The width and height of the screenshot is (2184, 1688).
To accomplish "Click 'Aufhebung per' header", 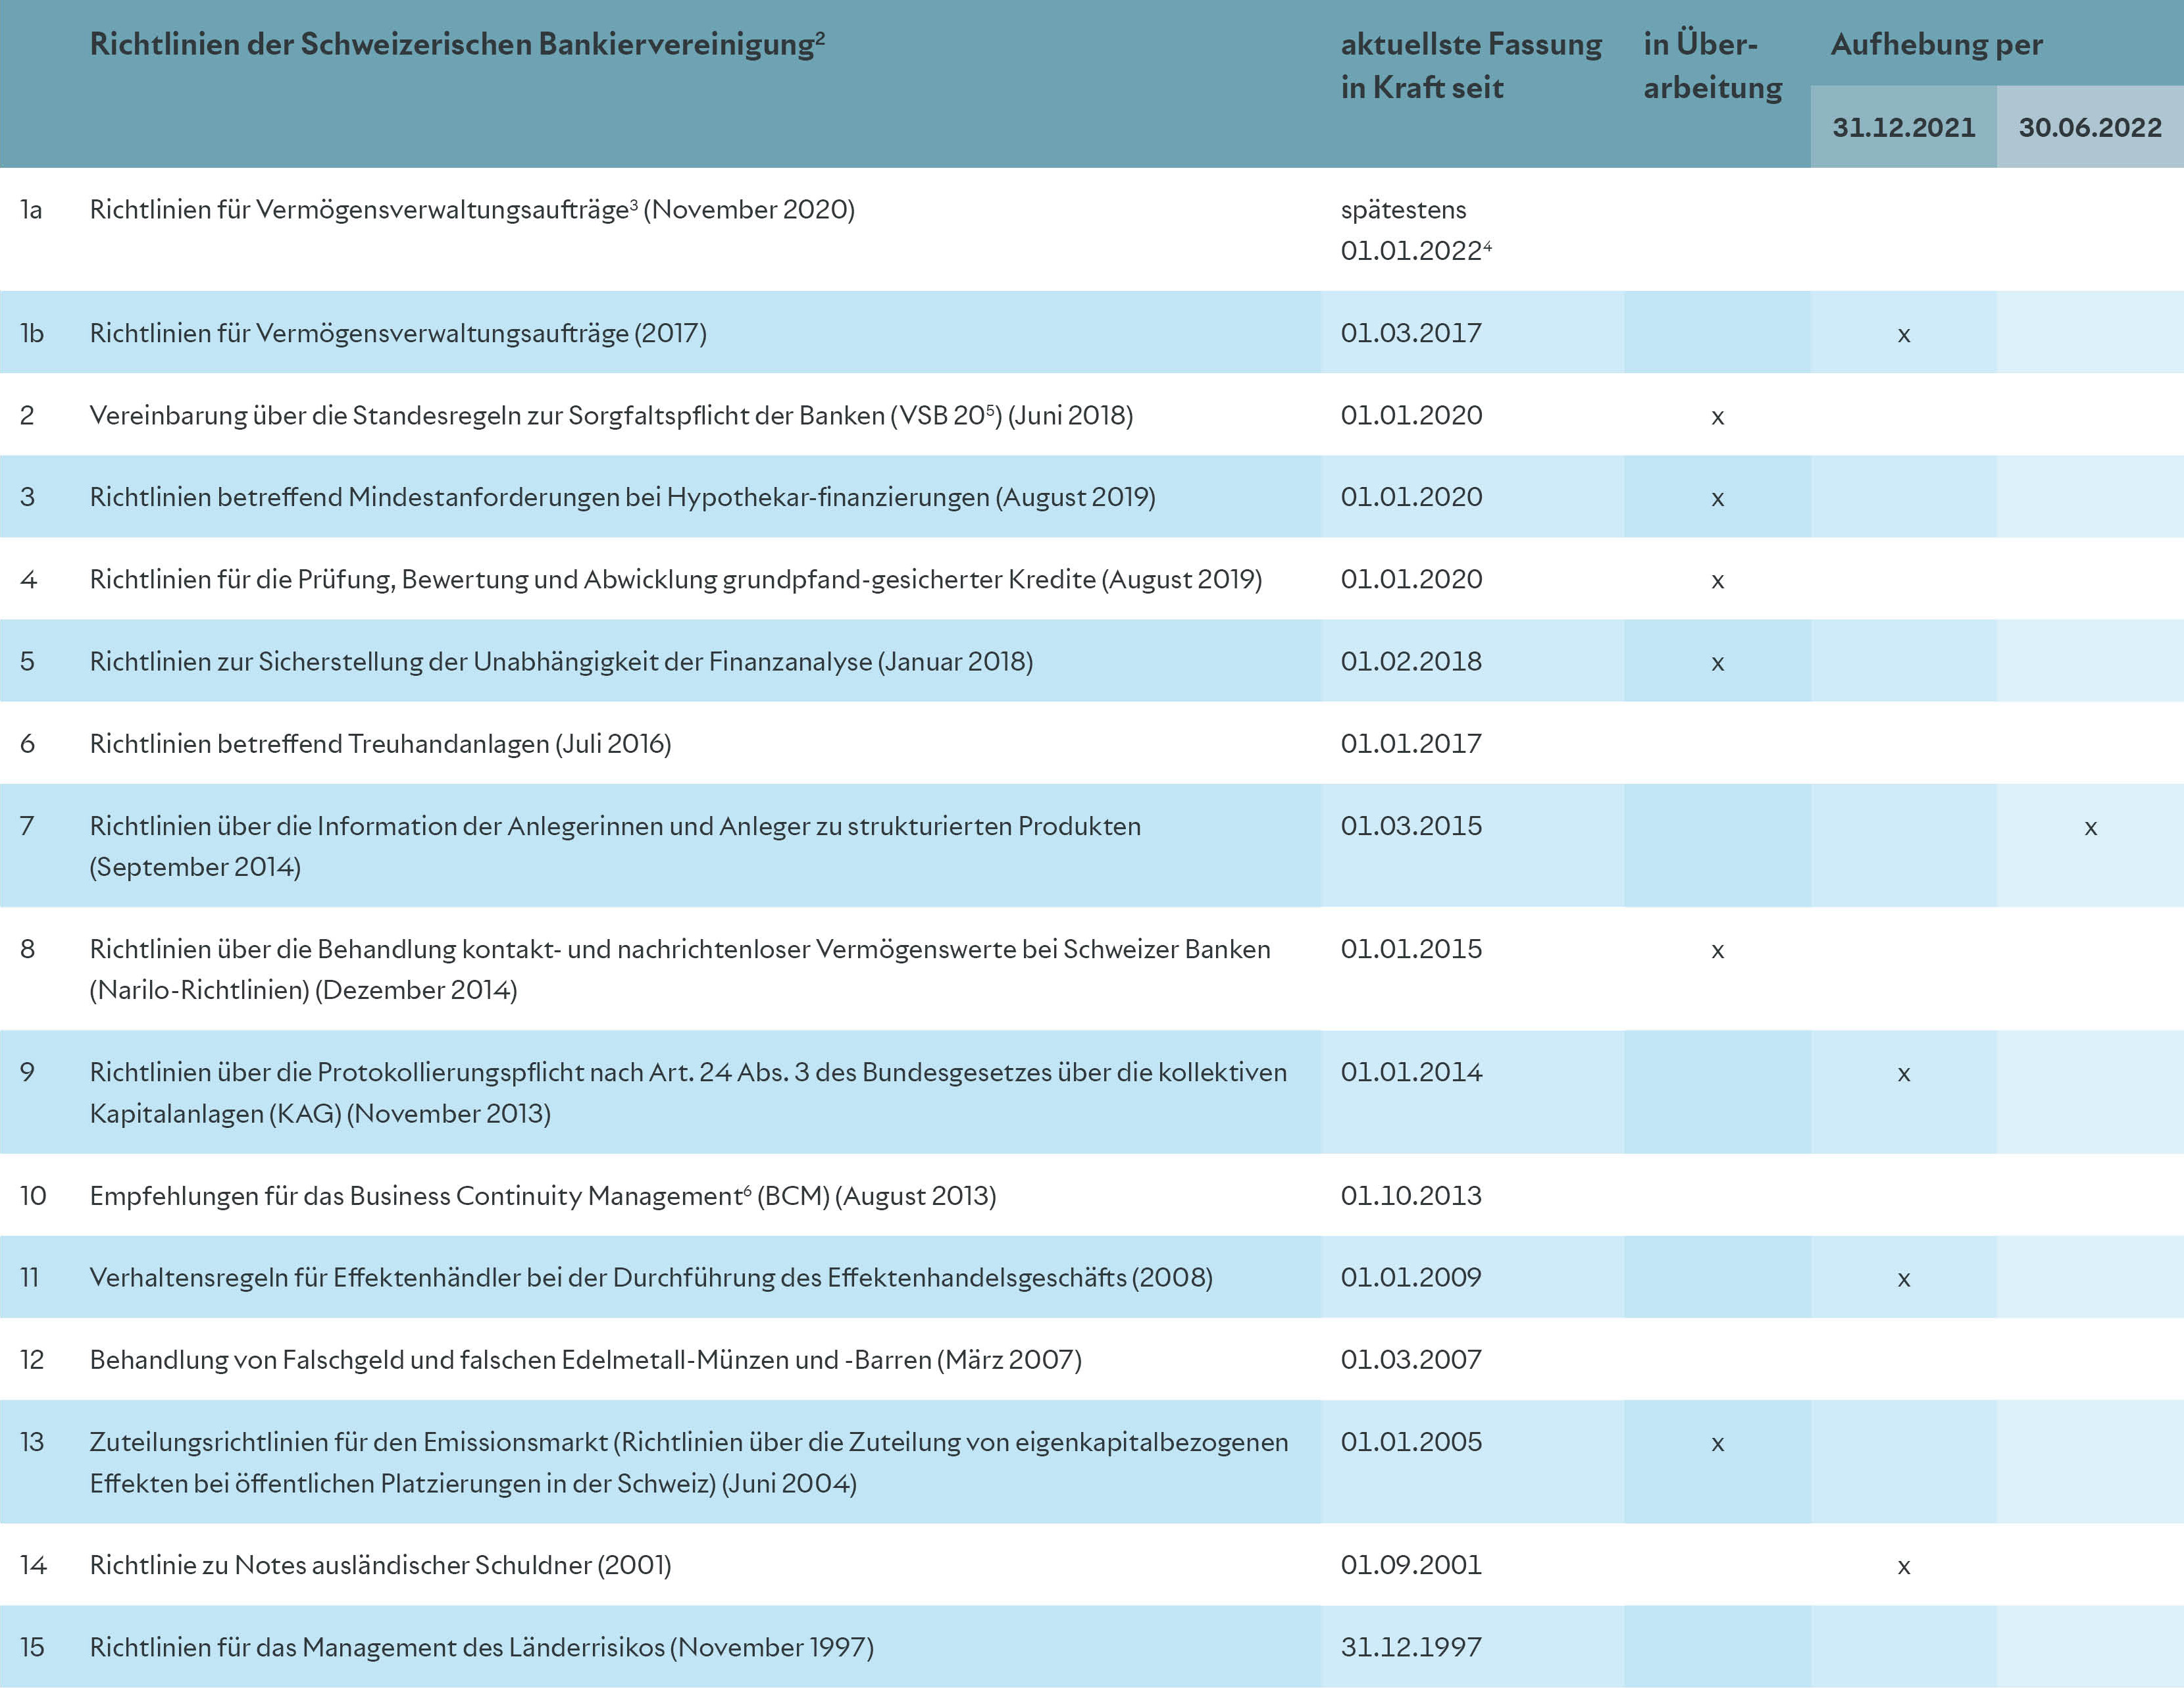I will click(x=1936, y=45).
